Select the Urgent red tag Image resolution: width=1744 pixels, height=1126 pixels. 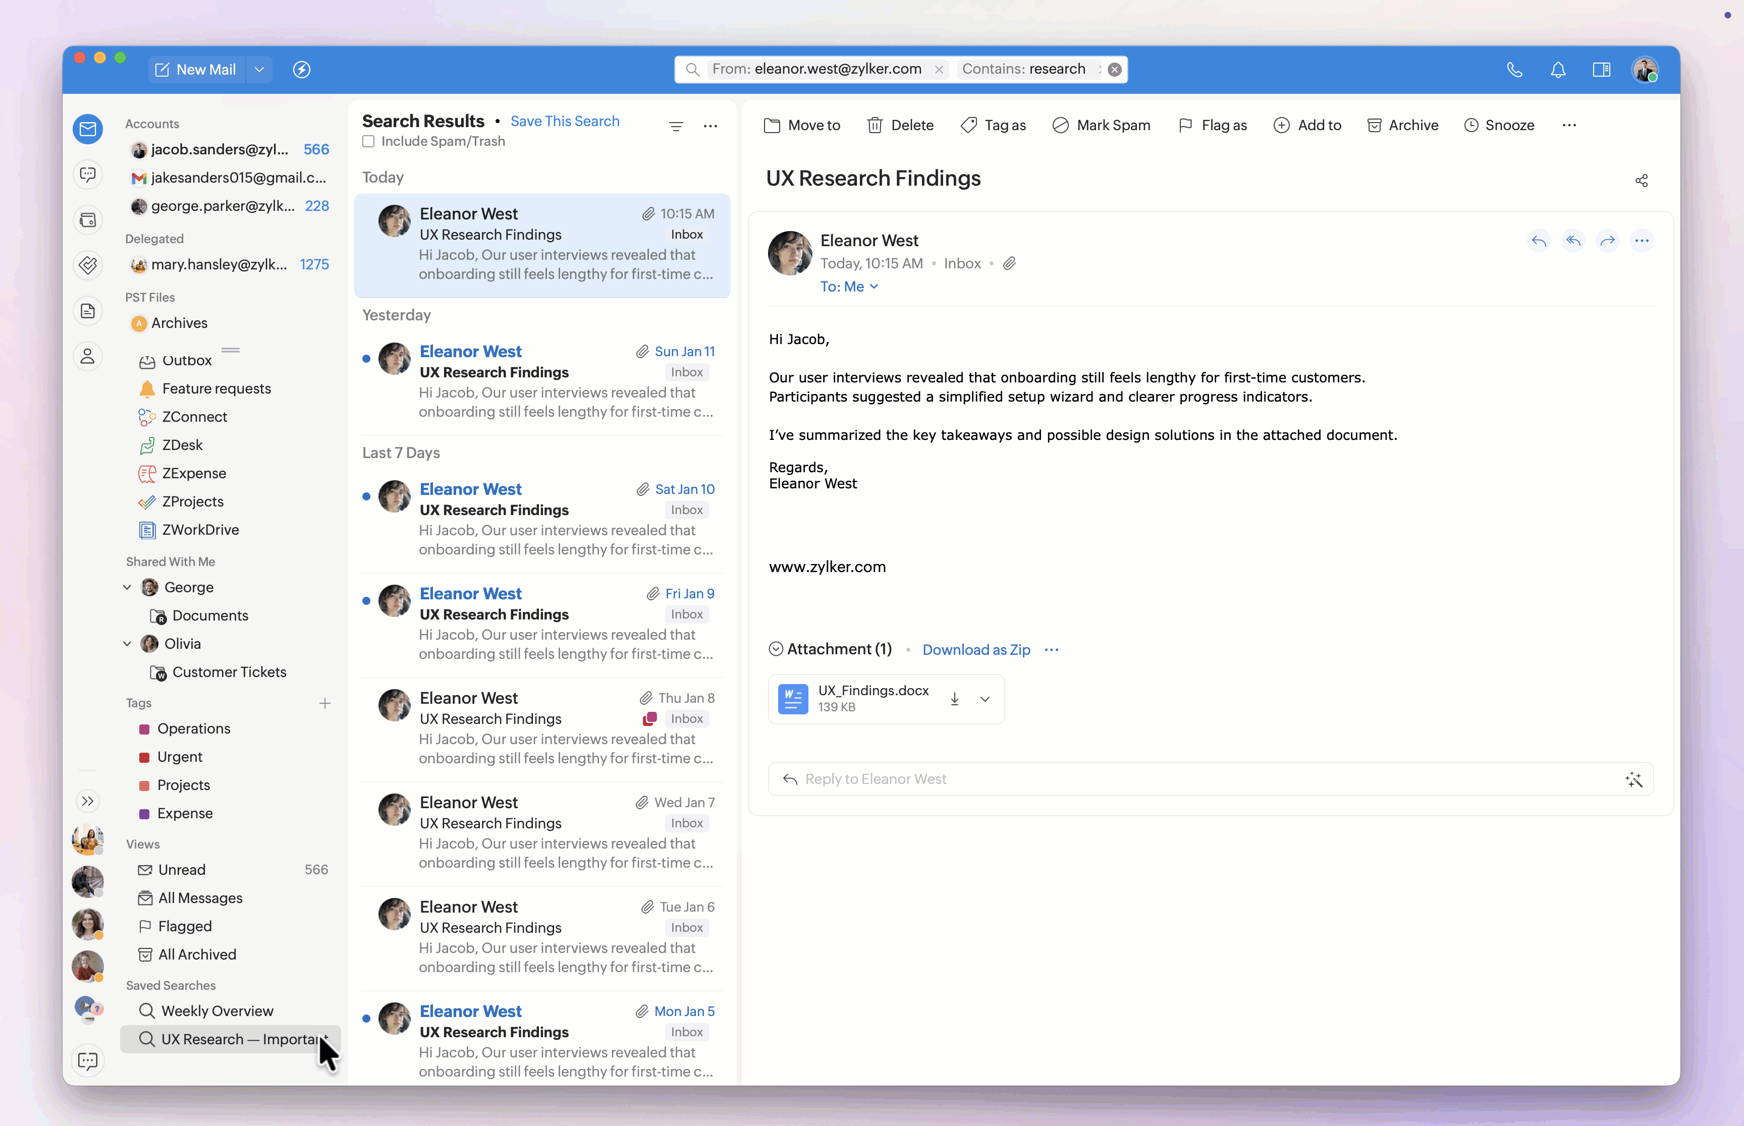tap(179, 757)
